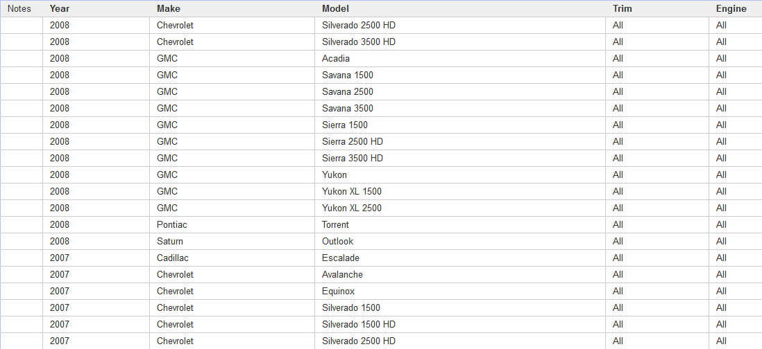Select the Avalanche model cell
Viewport: 762px width, 349px height.
(x=342, y=275)
